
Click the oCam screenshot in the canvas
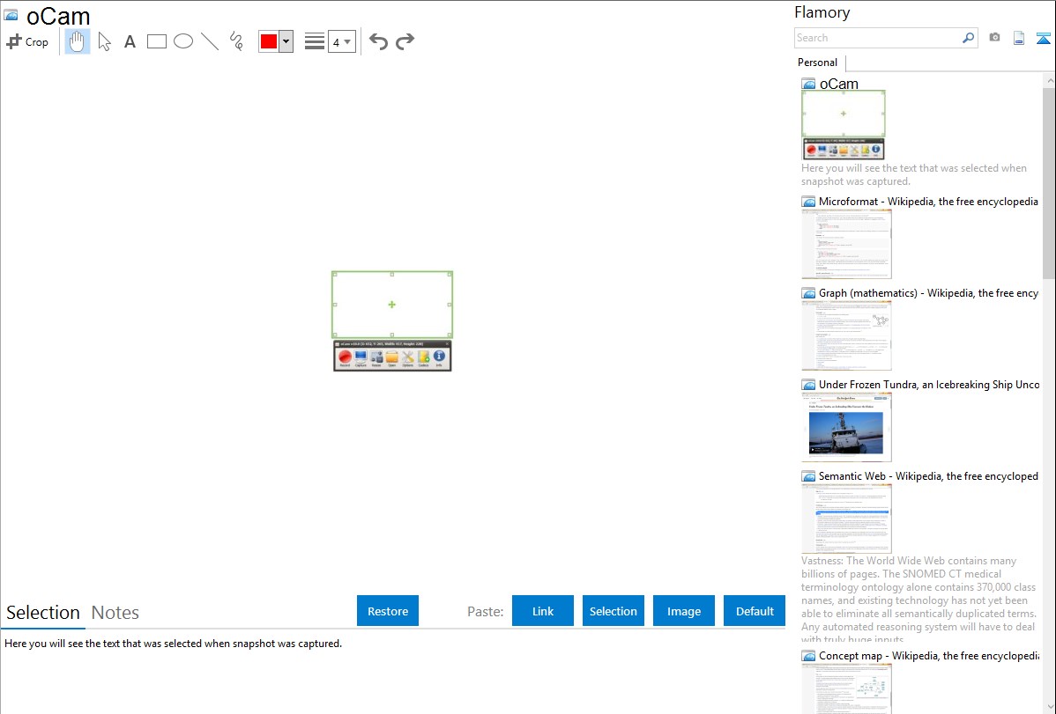point(392,321)
